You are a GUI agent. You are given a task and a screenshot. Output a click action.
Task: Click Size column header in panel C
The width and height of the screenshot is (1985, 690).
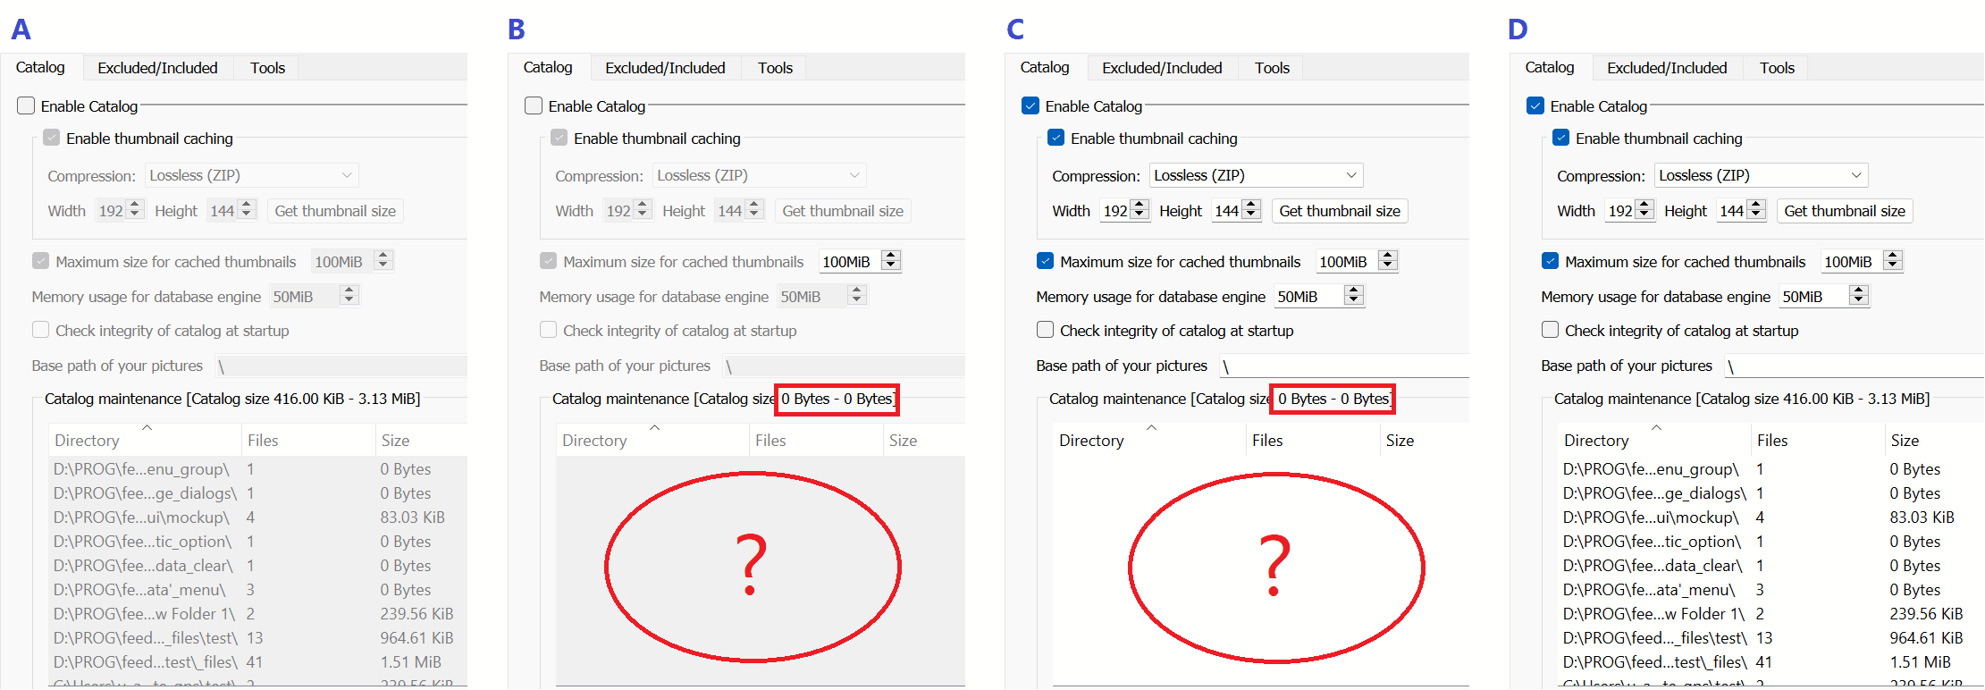(x=1400, y=441)
